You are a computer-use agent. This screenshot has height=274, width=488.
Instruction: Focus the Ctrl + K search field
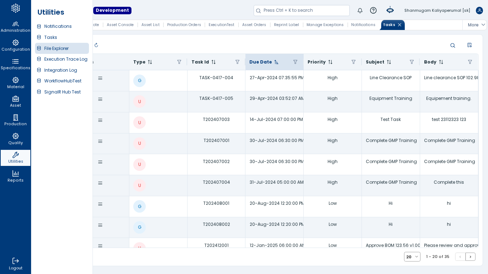tap(302, 11)
